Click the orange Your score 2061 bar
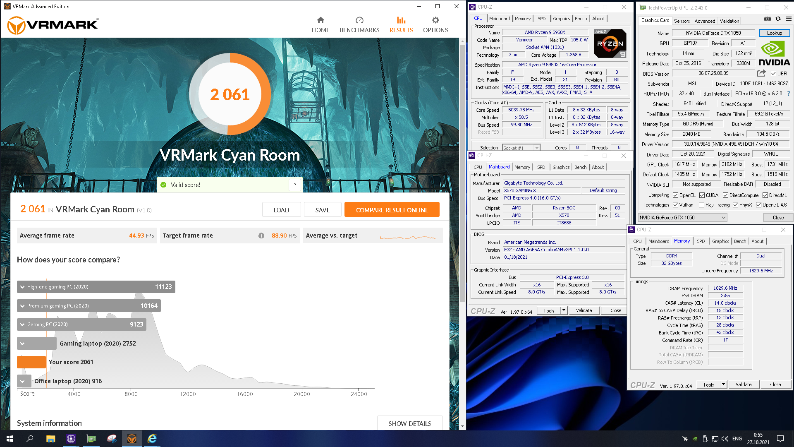Image resolution: width=794 pixels, height=447 pixels. 31,362
